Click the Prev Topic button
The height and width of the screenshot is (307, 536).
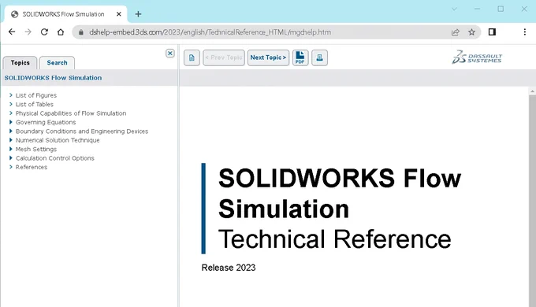coord(224,57)
